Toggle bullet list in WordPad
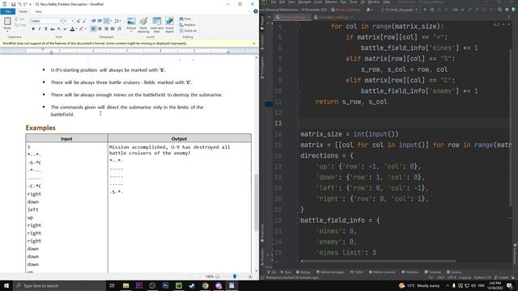This screenshot has width=518, height=291. [x=106, y=21]
